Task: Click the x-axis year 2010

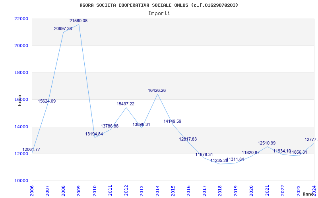Action: pos(95,190)
